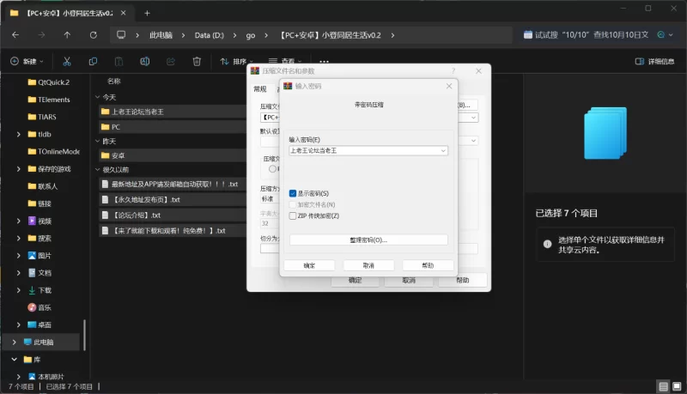Viewport: 687px width, 394px height.
Task: Toggle ZIP 传统加密(Z) checkbox
Action: tap(293, 215)
